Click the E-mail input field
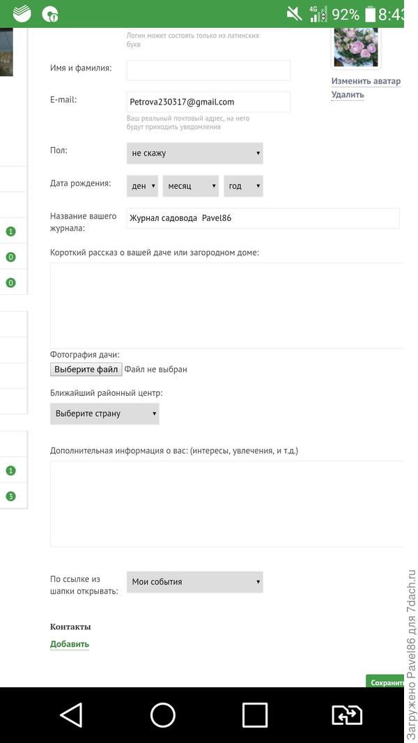The height and width of the screenshot is (743, 418). [x=208, y=102]
